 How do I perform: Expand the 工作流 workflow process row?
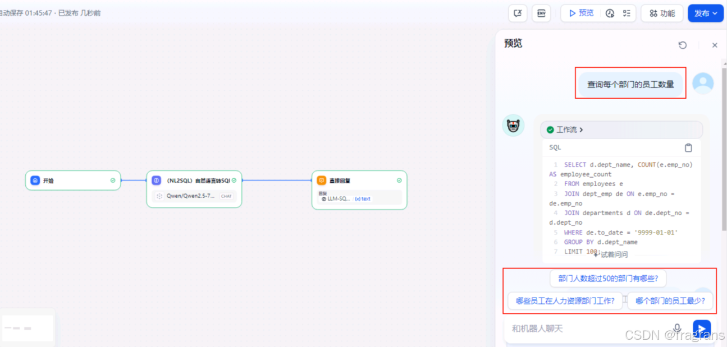point(621,129)
